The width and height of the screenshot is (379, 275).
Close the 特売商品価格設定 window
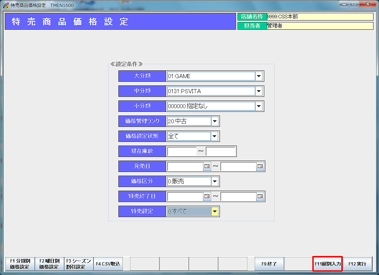point(368,4)
